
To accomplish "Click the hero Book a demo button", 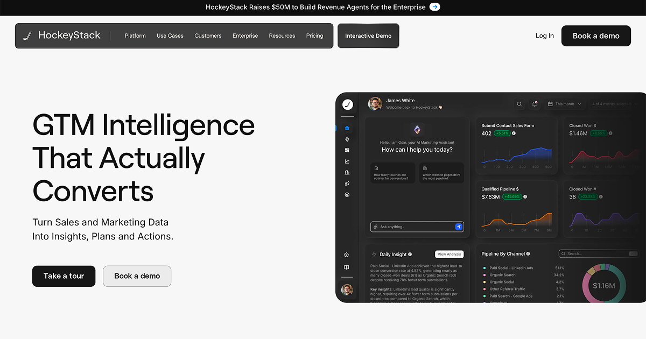I will tap(137, 276).
